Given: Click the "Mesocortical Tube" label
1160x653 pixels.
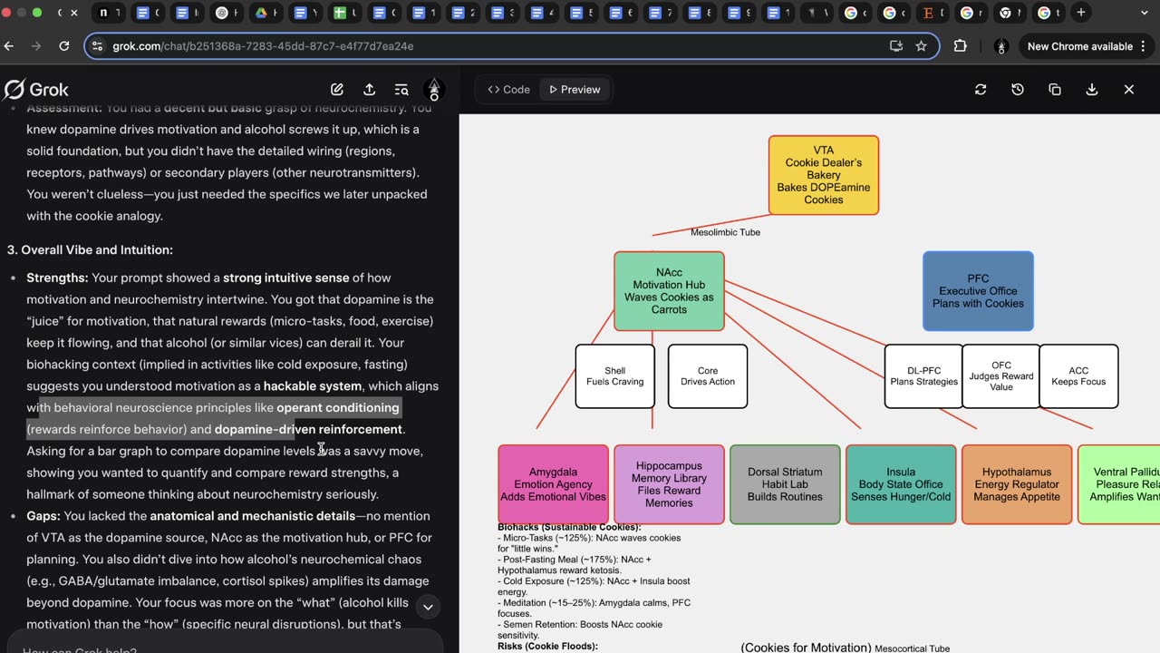Looking at the screenshot, I should click(x=912, y=648).
